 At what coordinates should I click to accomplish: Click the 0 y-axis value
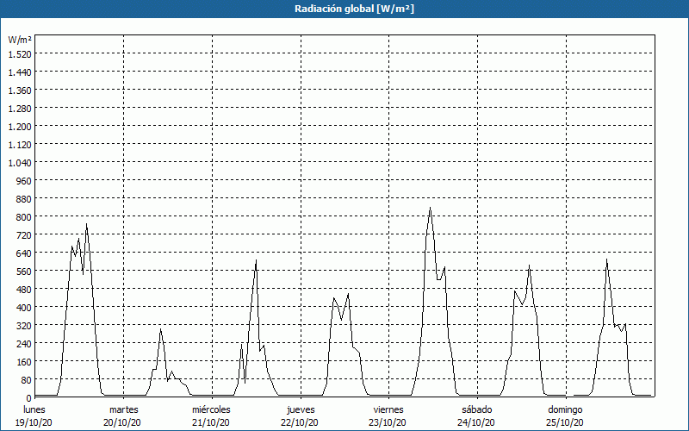pyautogui.click(x=28, y=398)
